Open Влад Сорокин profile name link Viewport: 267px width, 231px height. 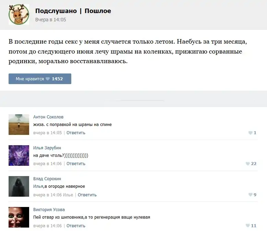(x=47, y=178)
